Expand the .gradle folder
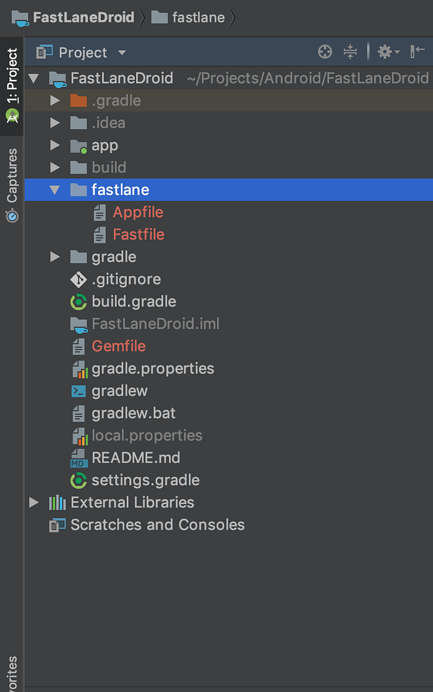Image resolution: width=433 pixels, height=692 pixels. click(x=55, y=100)
